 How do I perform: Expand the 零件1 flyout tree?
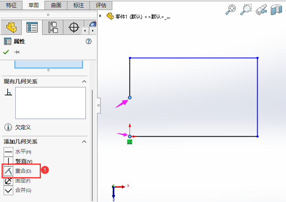[100, 16]
